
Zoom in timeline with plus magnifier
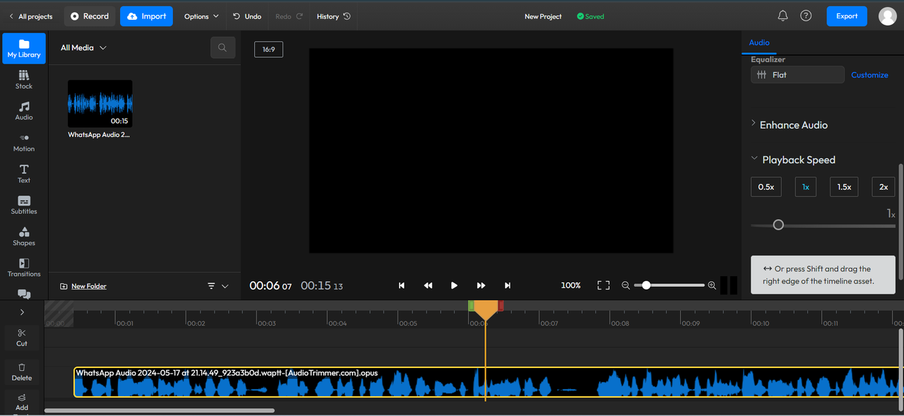point(712,285)
